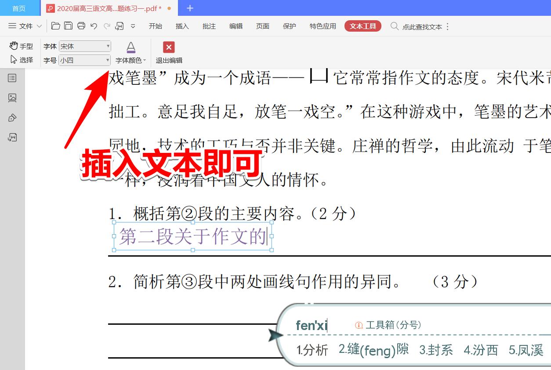
Task: Open the 文件 menu
Action: tap(25, 26)
